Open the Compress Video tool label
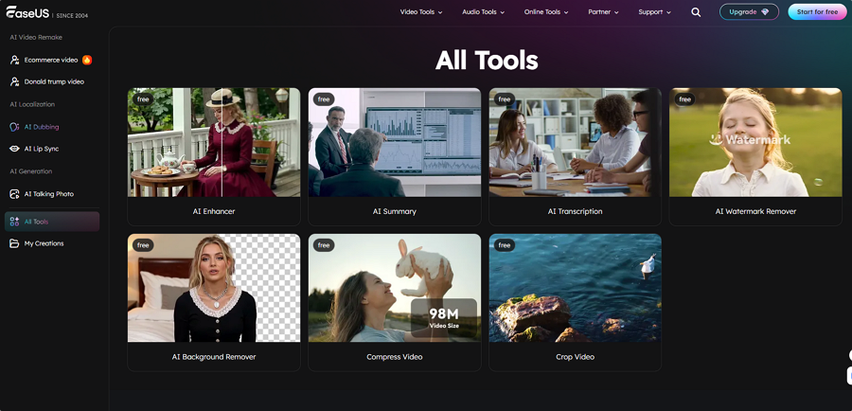The width and height of the screenshot is (852, 411). (395, 357)
